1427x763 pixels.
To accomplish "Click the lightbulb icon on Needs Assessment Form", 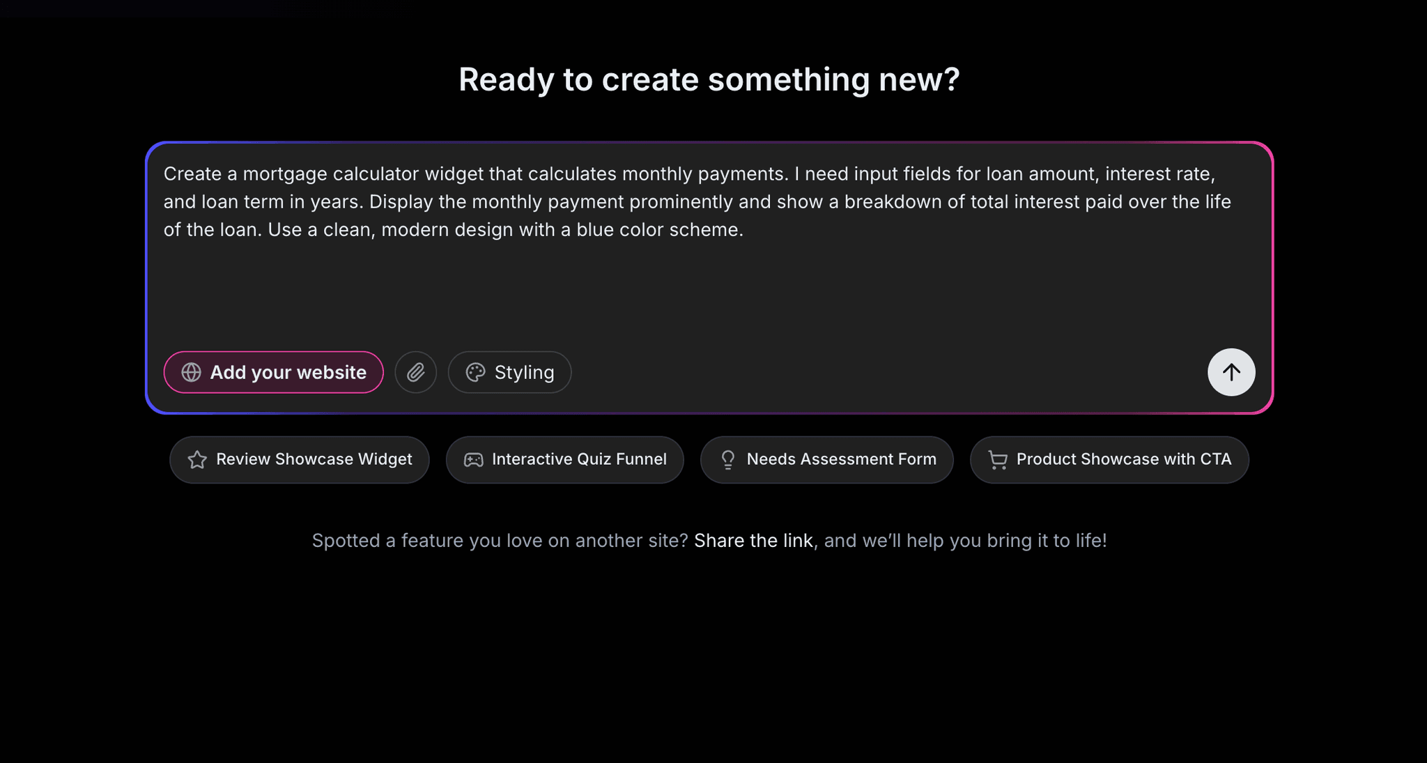I will pyautogui.click(x=728, y=460).
